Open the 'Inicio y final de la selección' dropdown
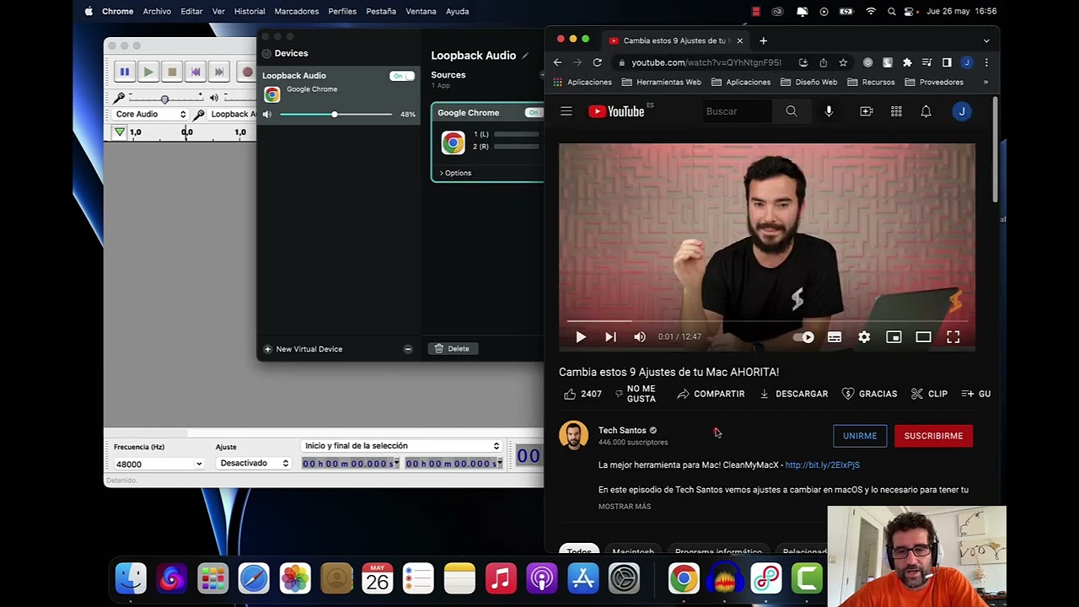Viewport: 1079px width, 607px height. tap(402, 446)
